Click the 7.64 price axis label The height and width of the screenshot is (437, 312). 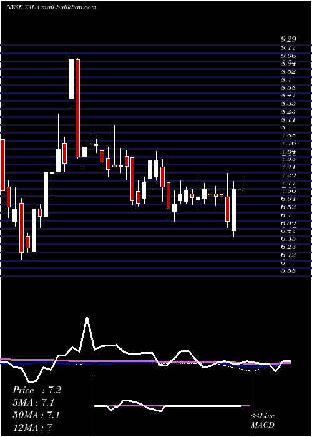tap(288, 152)
